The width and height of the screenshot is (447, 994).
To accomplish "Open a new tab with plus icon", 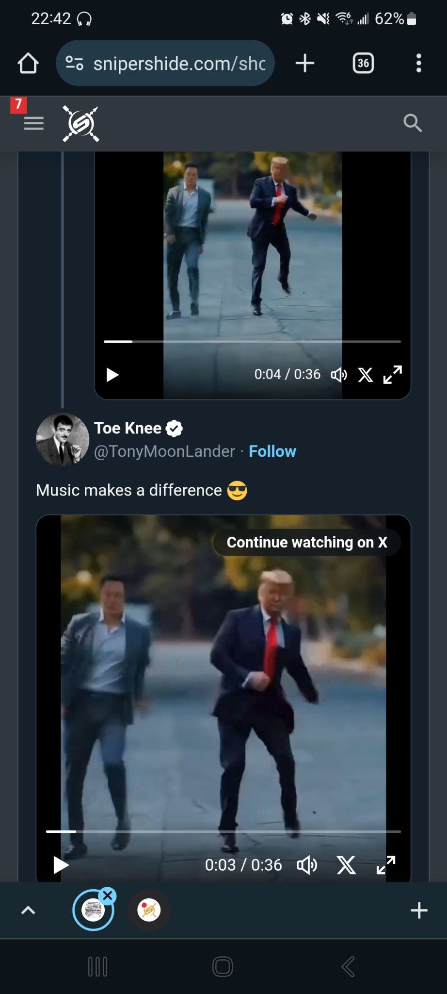I will [305, 63].
